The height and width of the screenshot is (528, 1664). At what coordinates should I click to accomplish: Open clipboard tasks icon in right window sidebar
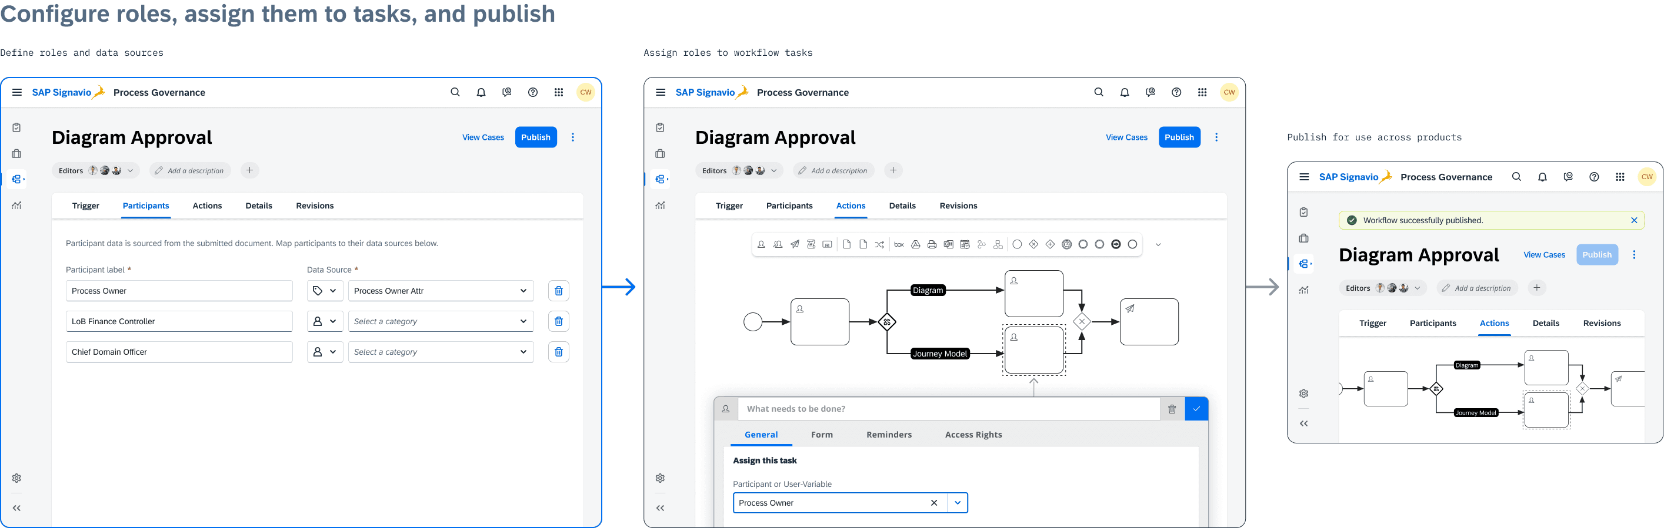click(1303, 212)
